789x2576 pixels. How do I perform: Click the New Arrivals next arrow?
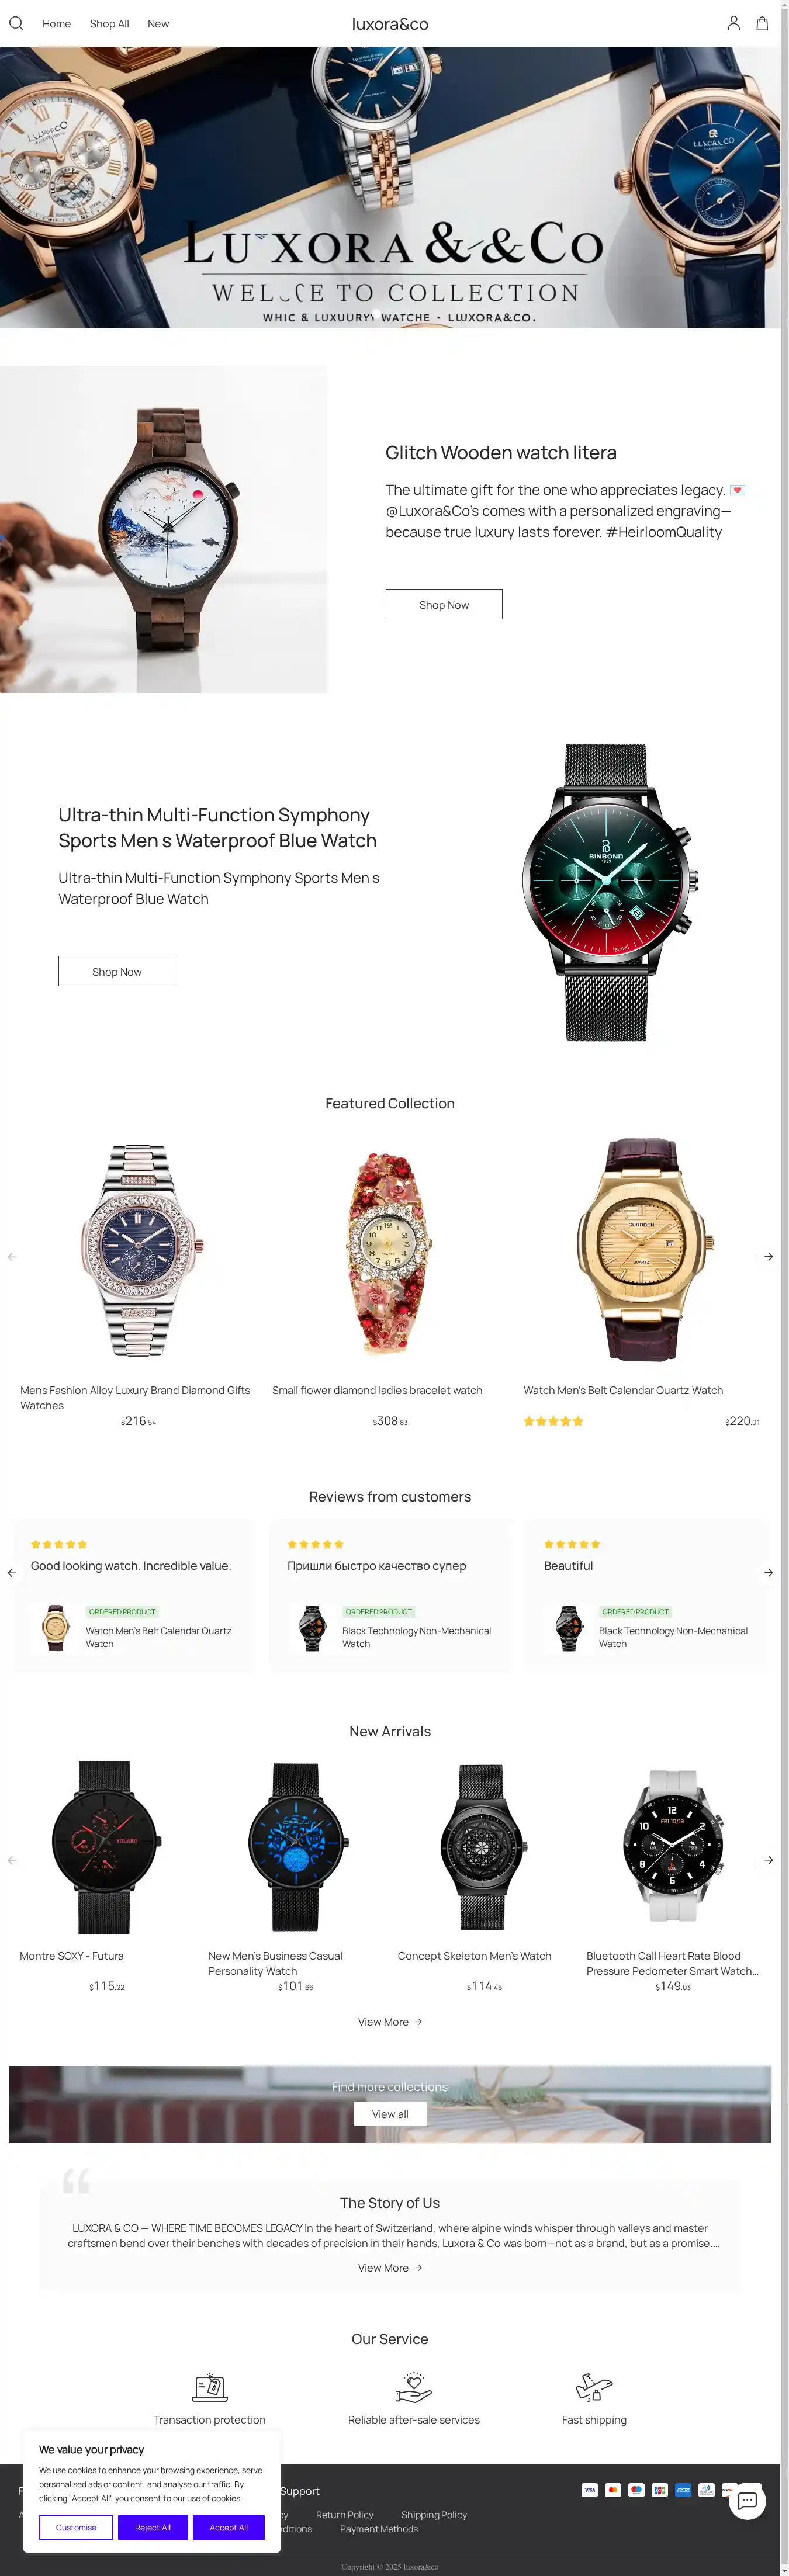click(768, 1860)
